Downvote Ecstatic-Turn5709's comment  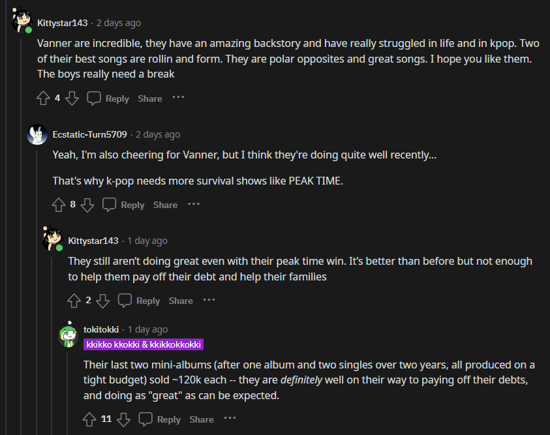87,205
